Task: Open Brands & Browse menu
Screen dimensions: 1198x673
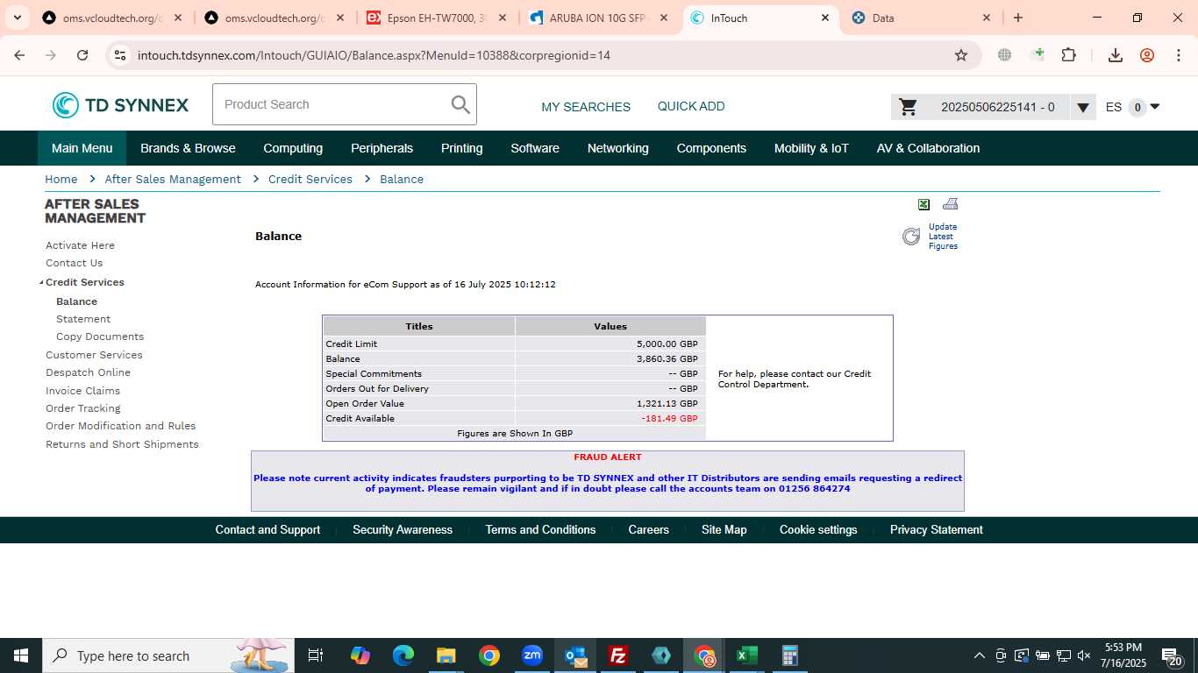Action: click(x=188, y=148)
